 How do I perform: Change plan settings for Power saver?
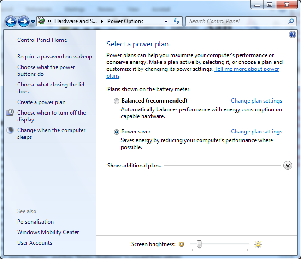click(256, 132)
